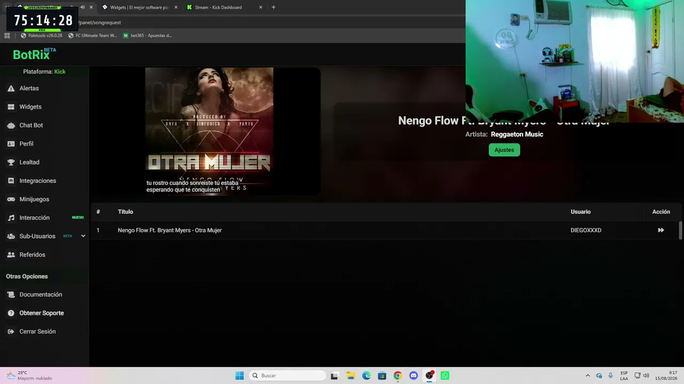684x384 pixels.
Task: Open the Chat Bot robot icon
Action: 11,125
